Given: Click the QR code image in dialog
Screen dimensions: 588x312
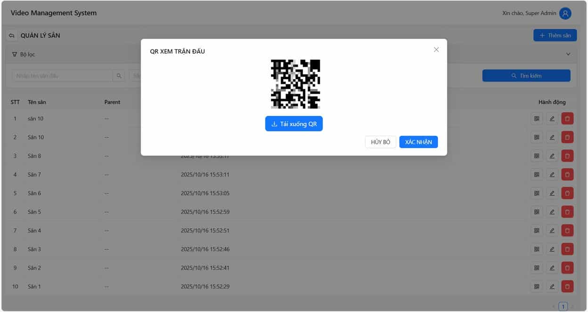Looking at the screenshot, I should (x=295, y=84).
